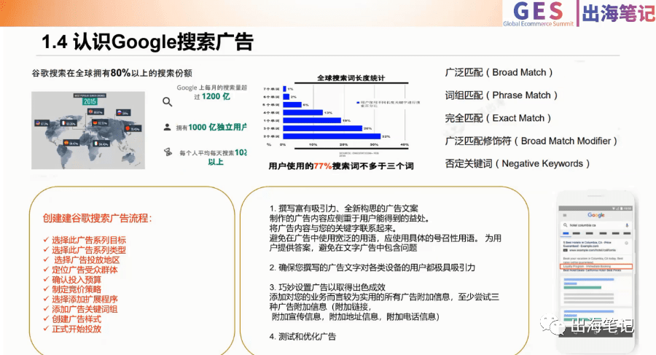Click the magnifying glass search icon
This screenshot has width=656, height=355.
tap(168, 102)
